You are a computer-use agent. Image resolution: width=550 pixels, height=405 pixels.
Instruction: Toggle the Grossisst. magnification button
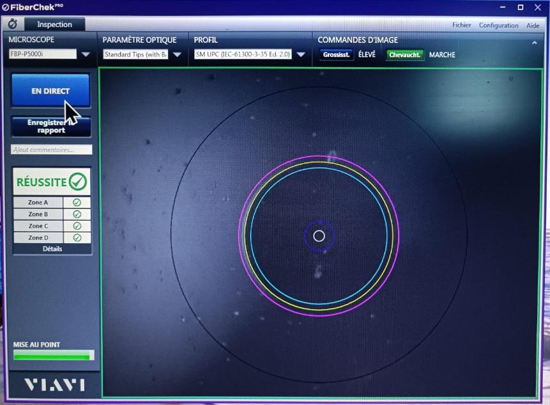tap(336, 55)
